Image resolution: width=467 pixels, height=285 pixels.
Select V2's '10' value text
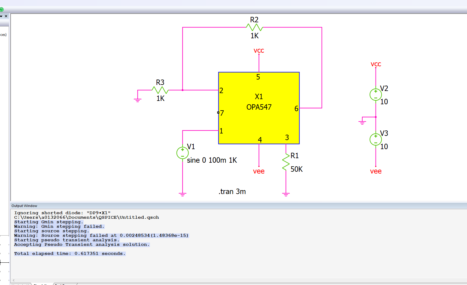click(384, 102)
